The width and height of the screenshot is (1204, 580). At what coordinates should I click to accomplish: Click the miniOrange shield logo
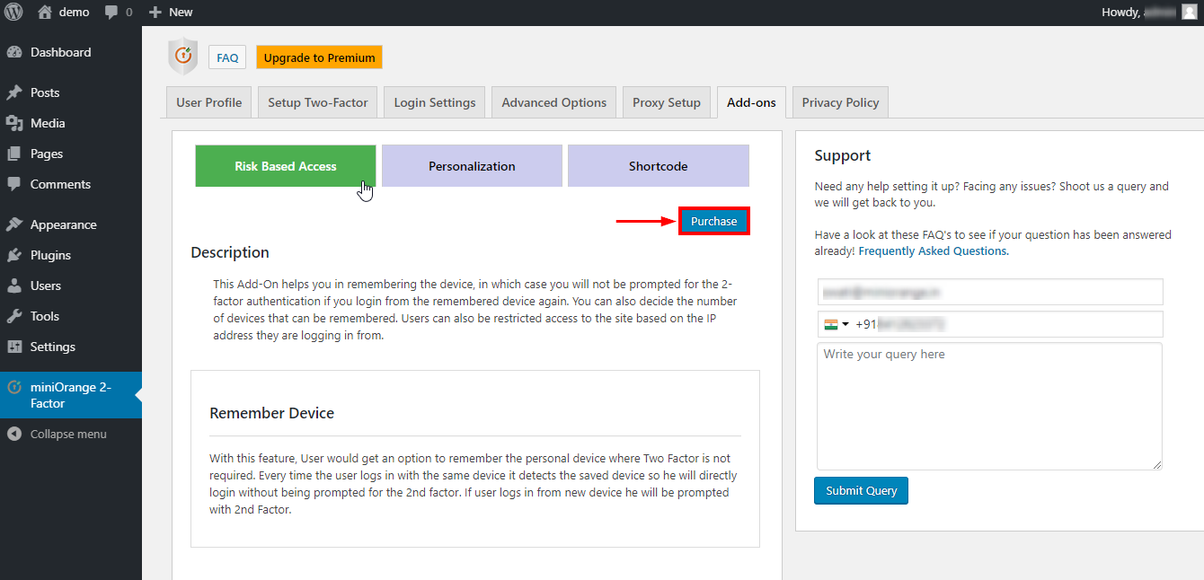click(x=182, y=57)
